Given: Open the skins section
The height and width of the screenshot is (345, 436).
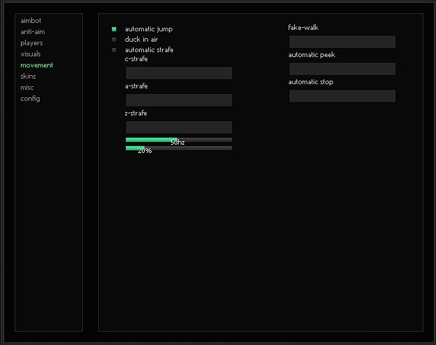Looking at the screenshot, I should click(29, 77).
